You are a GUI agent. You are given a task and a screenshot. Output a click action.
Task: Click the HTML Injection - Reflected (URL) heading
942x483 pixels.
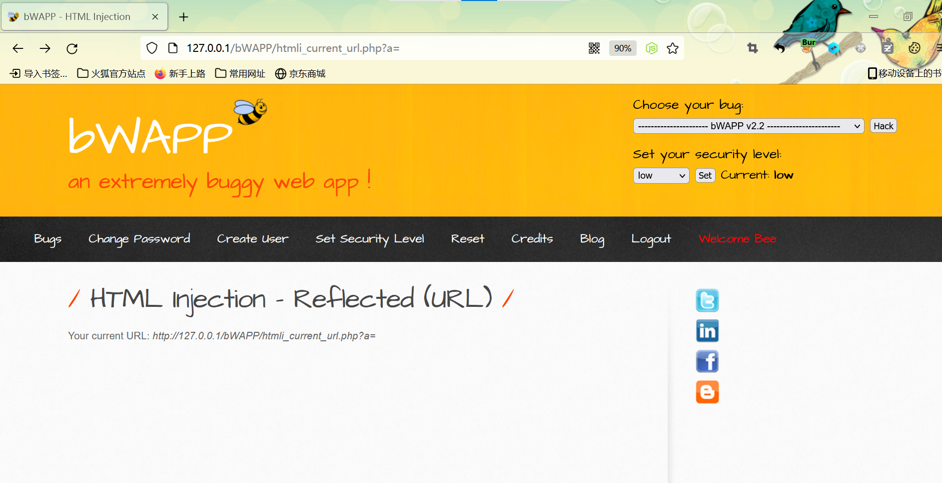coord(291,299)
